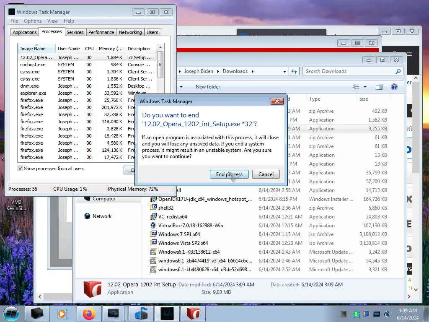The image size is (429, 322).
Task: Change view with the view icon
Action: (356, 87)
